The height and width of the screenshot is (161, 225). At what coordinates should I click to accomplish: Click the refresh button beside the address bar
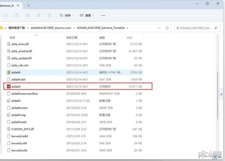[167, 28]
